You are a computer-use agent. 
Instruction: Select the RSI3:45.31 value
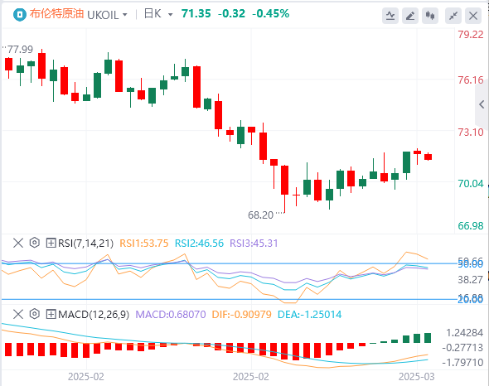[254, 244]
